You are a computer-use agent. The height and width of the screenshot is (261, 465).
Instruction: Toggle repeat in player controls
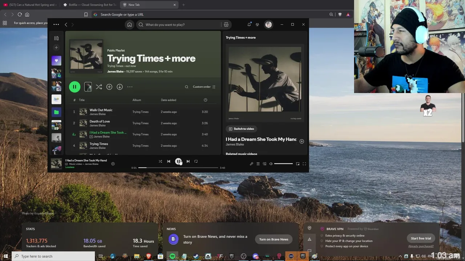196,161
